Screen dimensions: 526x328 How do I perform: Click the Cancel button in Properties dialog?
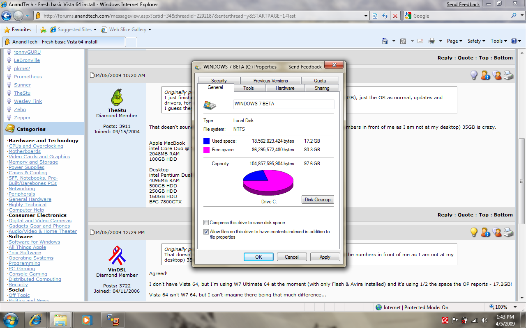(292, 257)
